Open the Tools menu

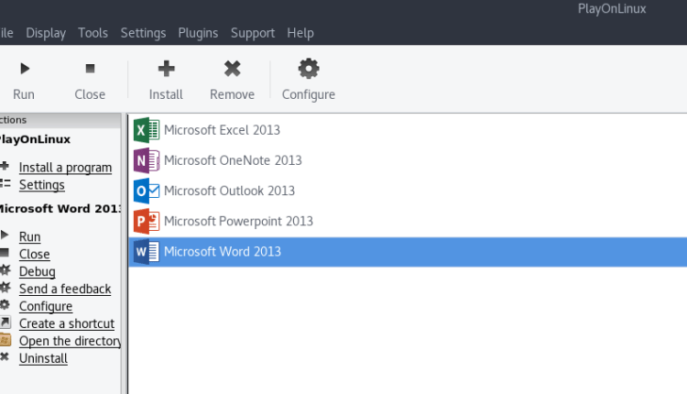[93, 33]
